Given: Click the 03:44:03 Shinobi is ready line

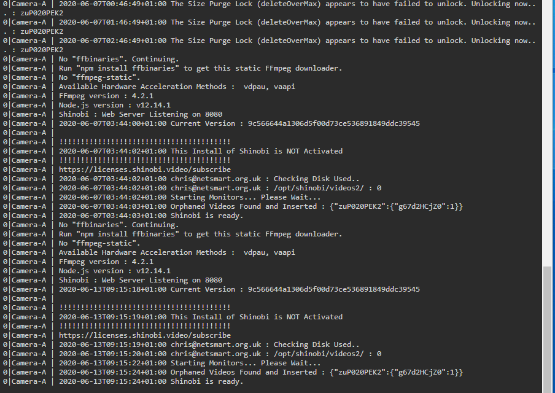Looking at the screenshot, I should coord(151,216).
